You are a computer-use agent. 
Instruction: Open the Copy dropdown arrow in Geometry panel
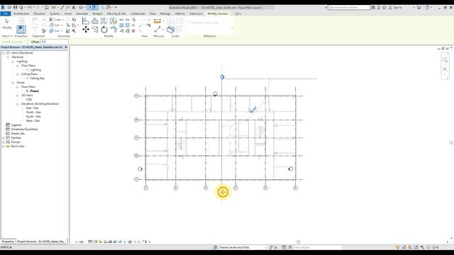63,20
